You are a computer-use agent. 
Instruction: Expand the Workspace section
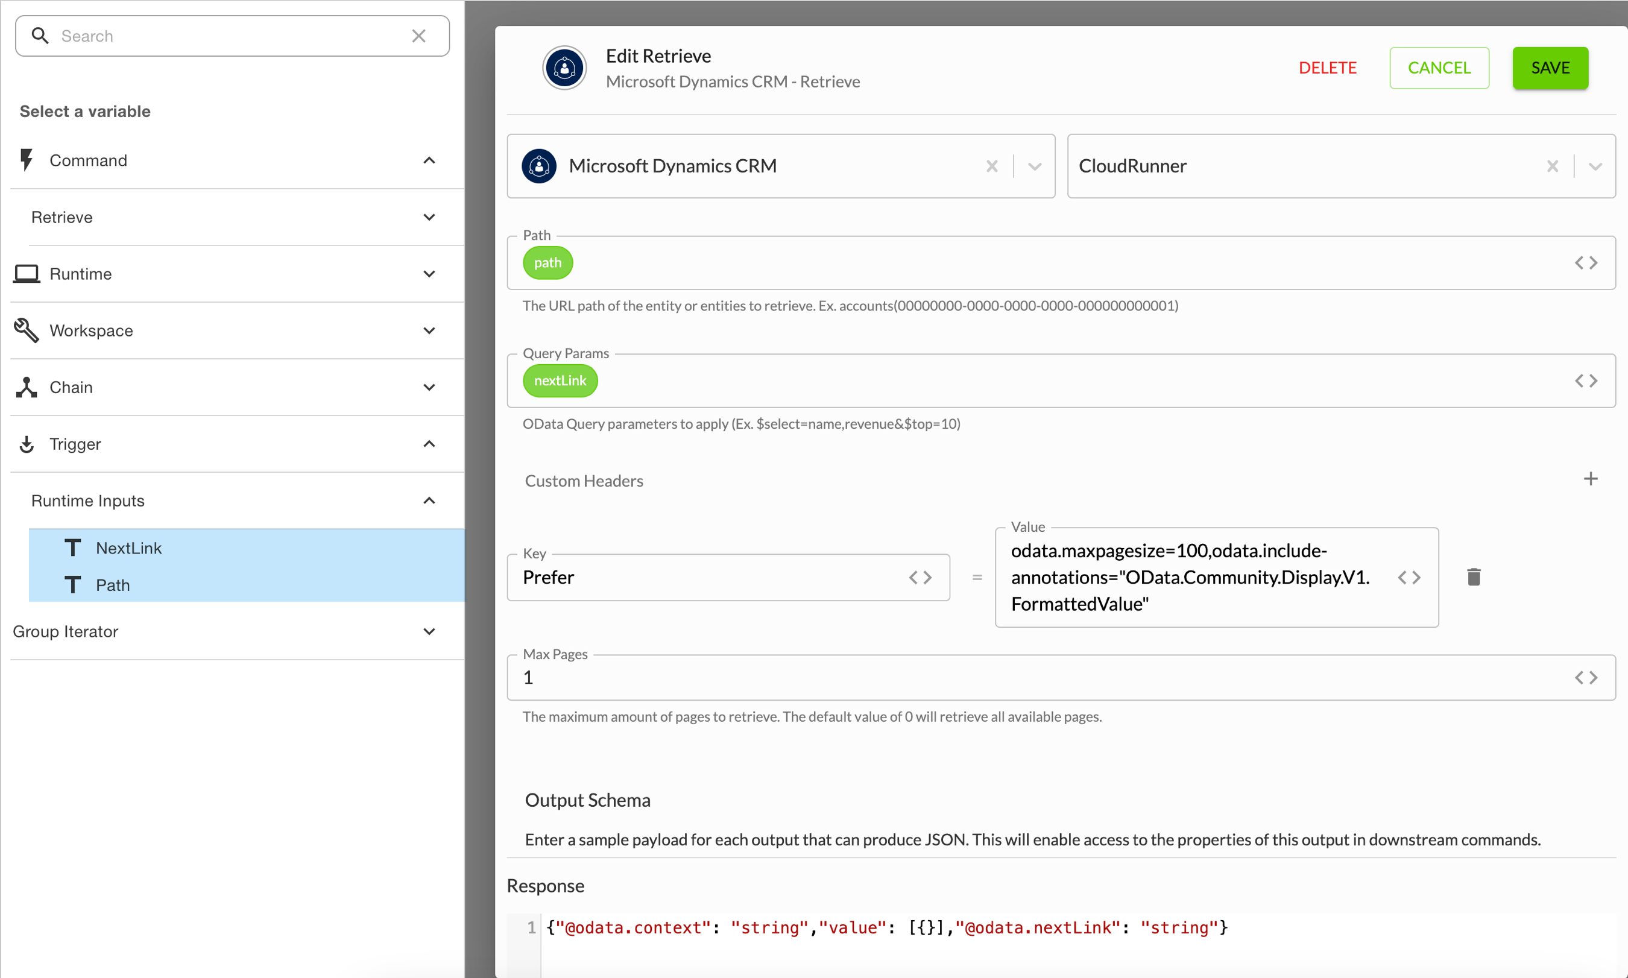(429, 331)
